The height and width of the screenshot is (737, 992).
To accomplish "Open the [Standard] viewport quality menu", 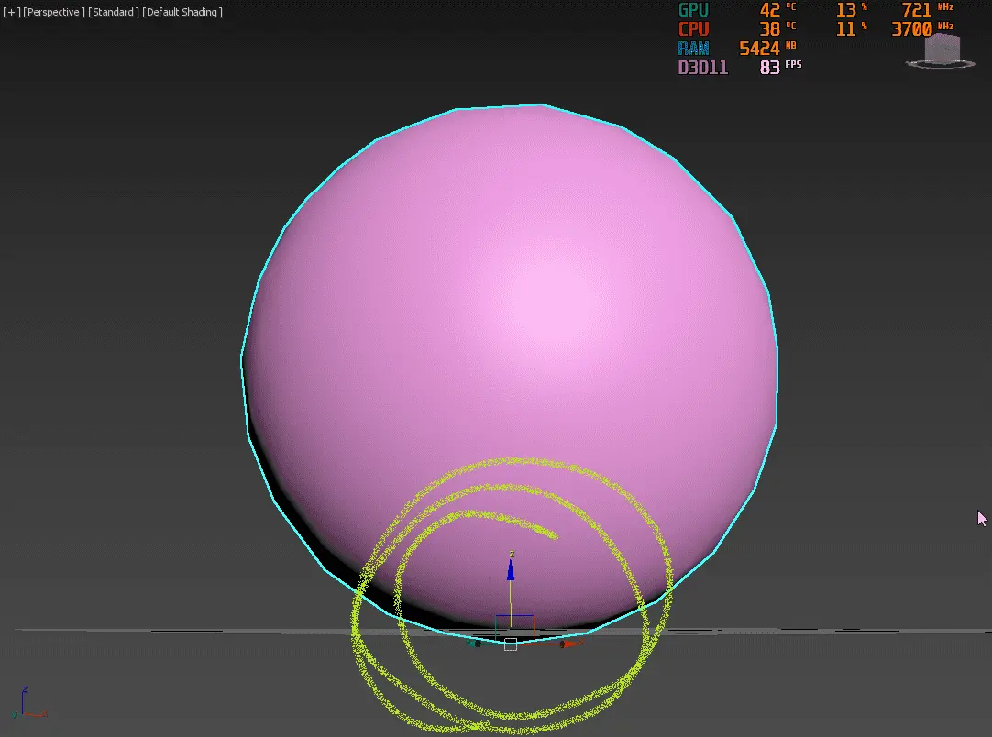I will [114, 12].
